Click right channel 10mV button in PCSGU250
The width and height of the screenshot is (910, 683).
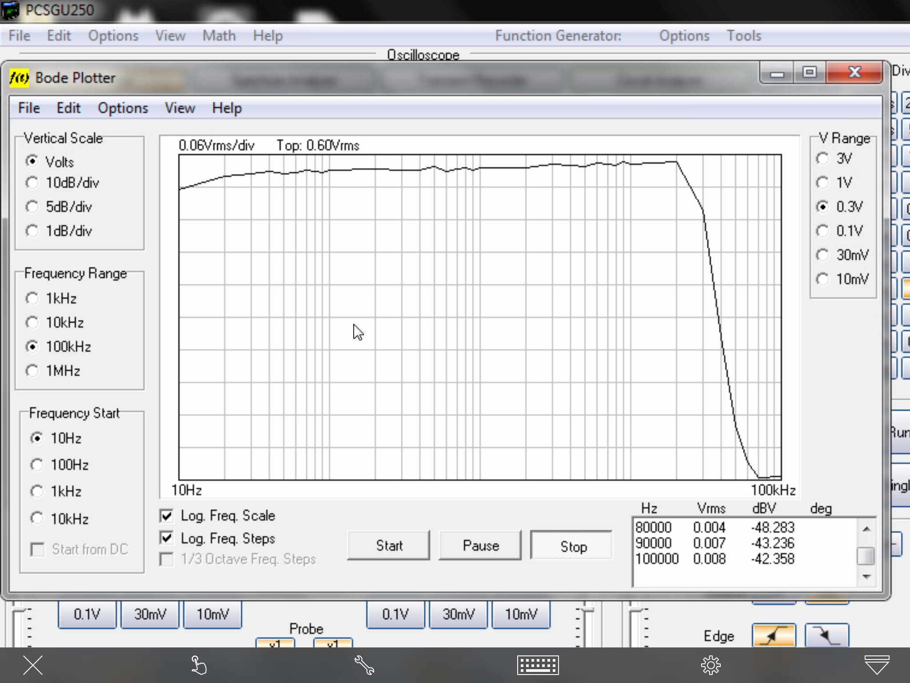point(521,615)
